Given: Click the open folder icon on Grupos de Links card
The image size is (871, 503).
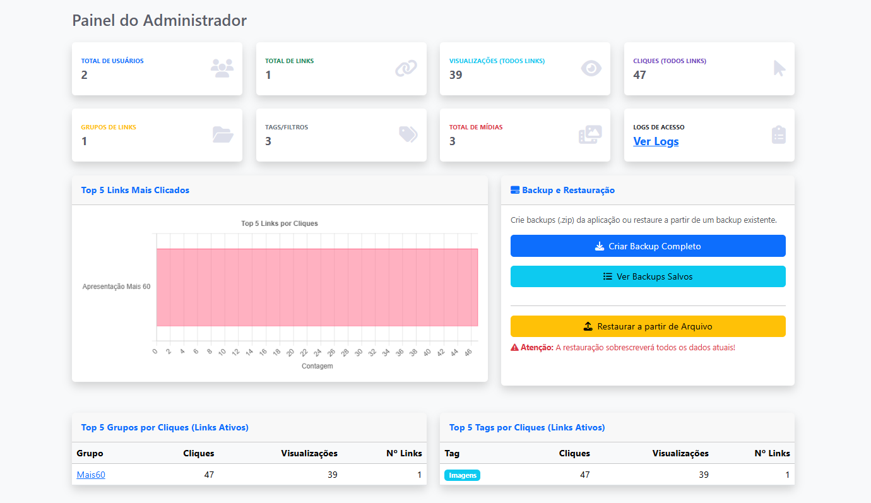Looking at the screenshot, I should tap(222, 134).
